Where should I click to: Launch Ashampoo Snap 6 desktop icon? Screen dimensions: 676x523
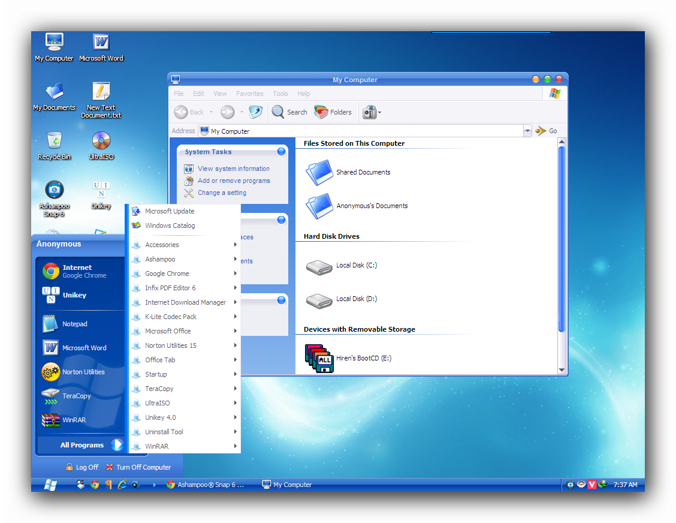click(55, 198)
